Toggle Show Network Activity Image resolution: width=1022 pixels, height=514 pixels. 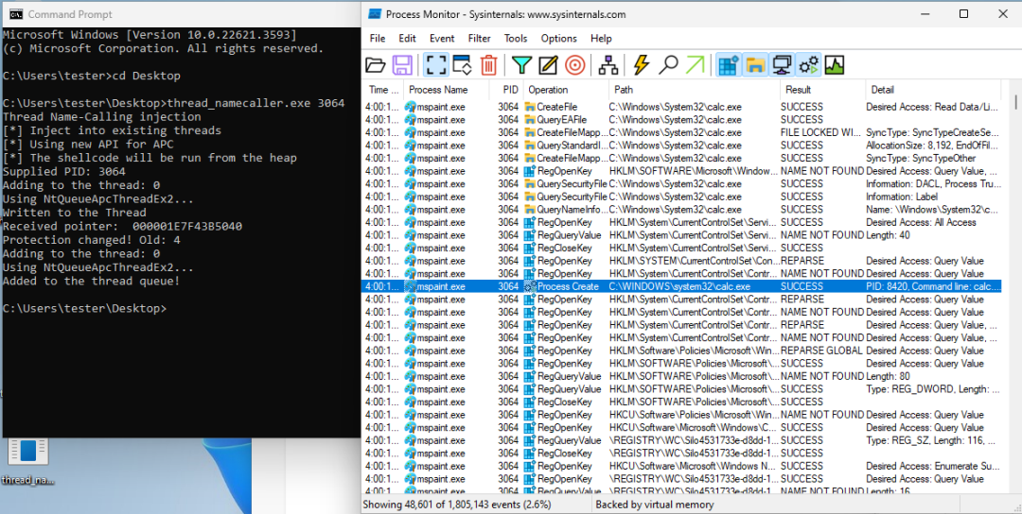pyautogui.click(x=782, y=65)
